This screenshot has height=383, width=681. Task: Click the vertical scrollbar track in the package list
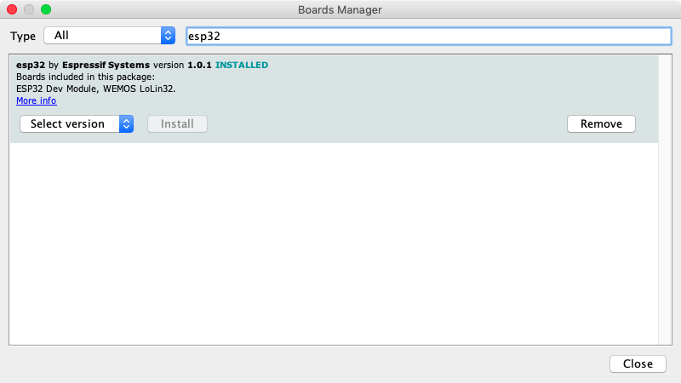tap(664, 238)
